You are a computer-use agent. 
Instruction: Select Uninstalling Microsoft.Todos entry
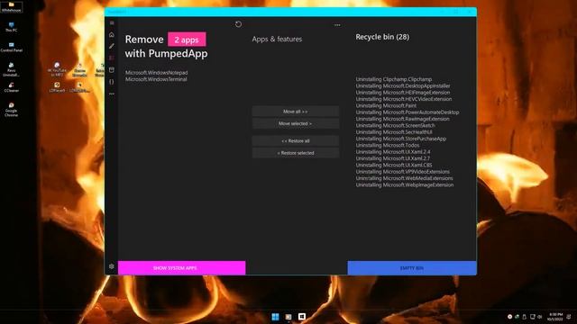click(x=388, y=145)
